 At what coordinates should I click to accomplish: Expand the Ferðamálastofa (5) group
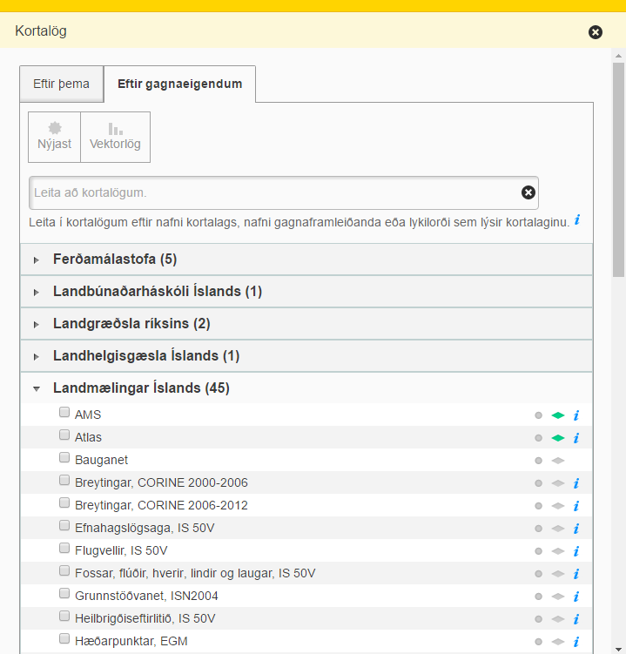click(x=115, y=259)
